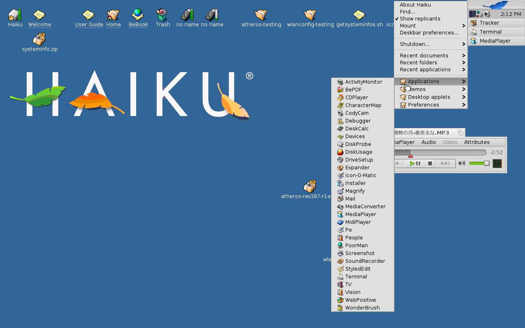This screenshot has width=525, height=328.
Task: Open the atheros-testing folder icon
Action: pos(261,16)
